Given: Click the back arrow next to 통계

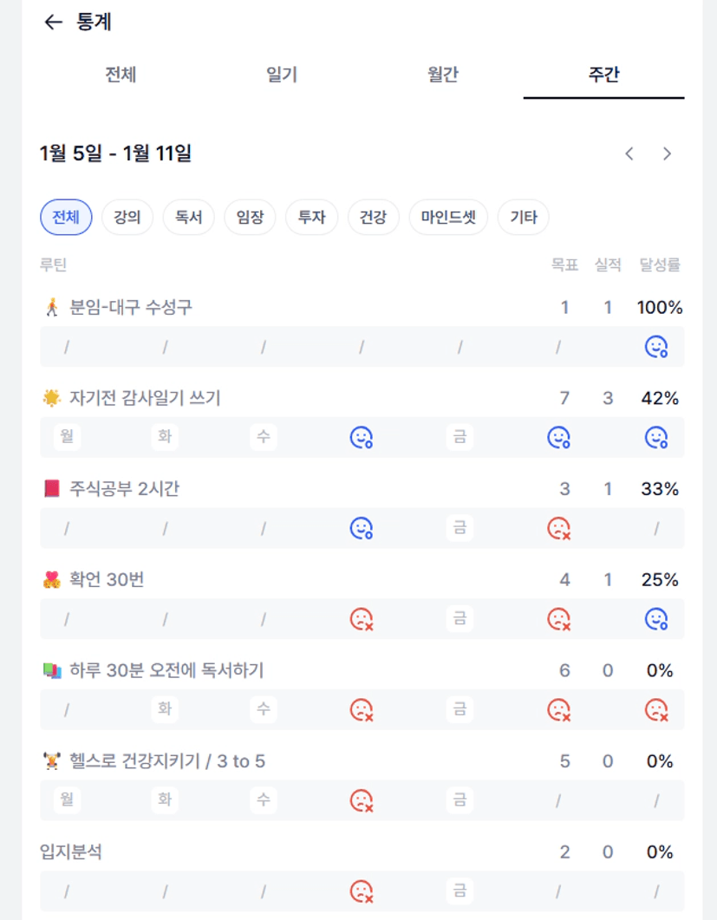Looking at the screenshot, I should [54, 23].
